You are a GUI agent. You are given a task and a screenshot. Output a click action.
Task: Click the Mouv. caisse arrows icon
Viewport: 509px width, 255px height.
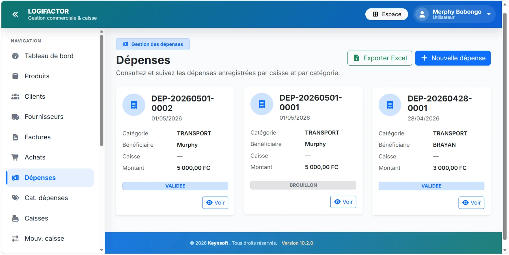(x=15, y=239)
